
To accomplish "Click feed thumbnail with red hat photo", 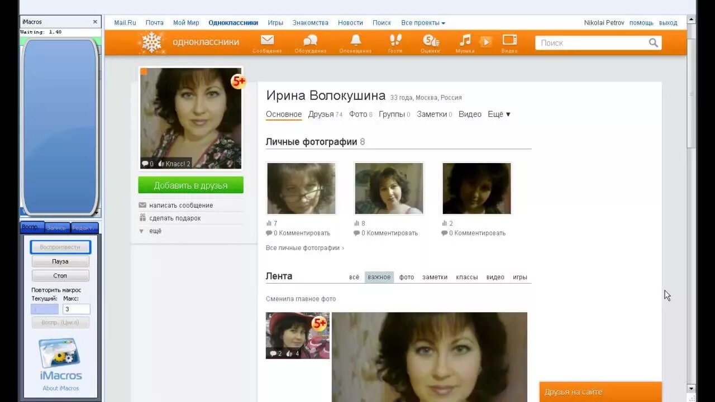I will click(x=298, y=335).
